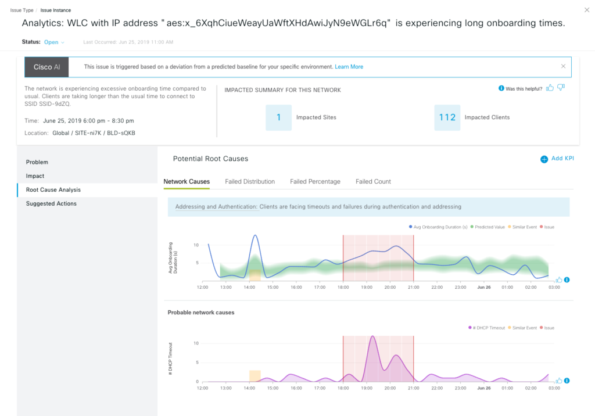
Task: Like the Avg Onboarding Duration chart
Action: coord(558,279)
